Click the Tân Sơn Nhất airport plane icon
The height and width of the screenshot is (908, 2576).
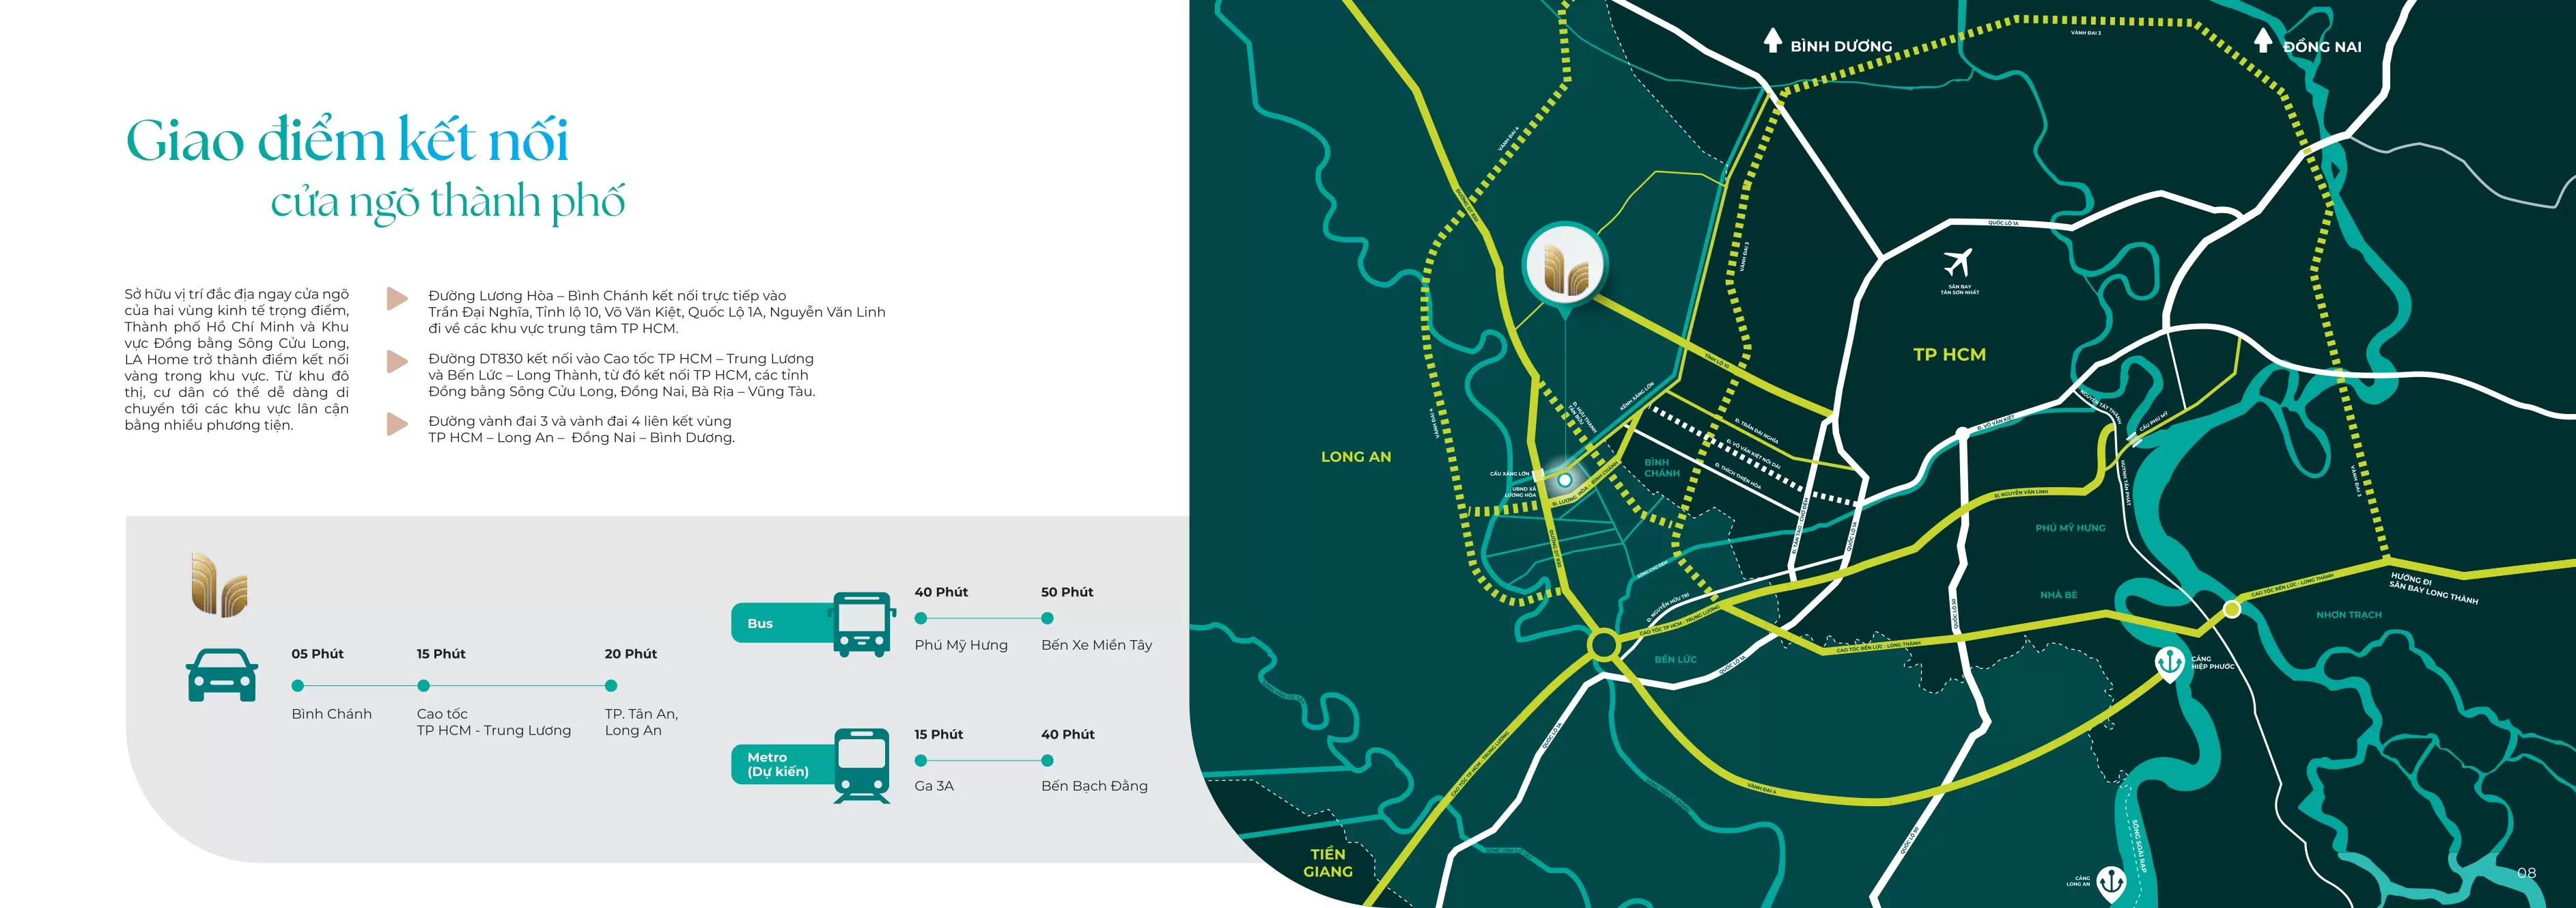[x=1957, y=263]
